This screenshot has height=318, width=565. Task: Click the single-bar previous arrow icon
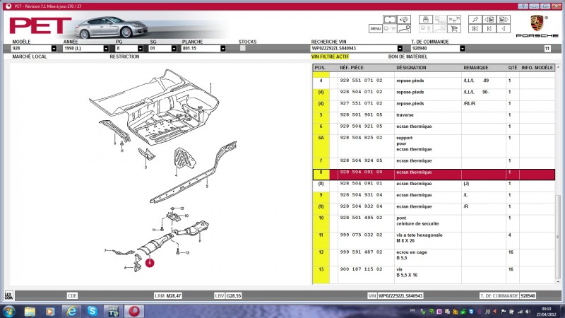489,28
